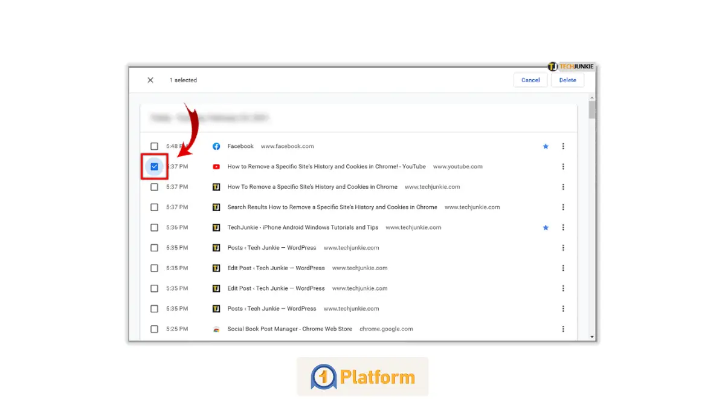The image size is (725, 408).
Task: Click the YouTube icon next to the video entry
Action: 216,166
